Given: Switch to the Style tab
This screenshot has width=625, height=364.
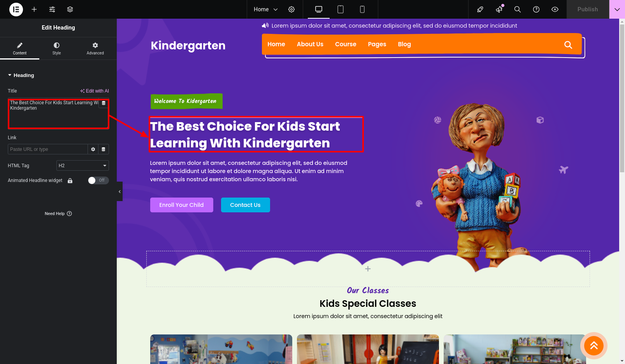Looking at the screenshot, I should pyautogui.click(x=56, y=48).
